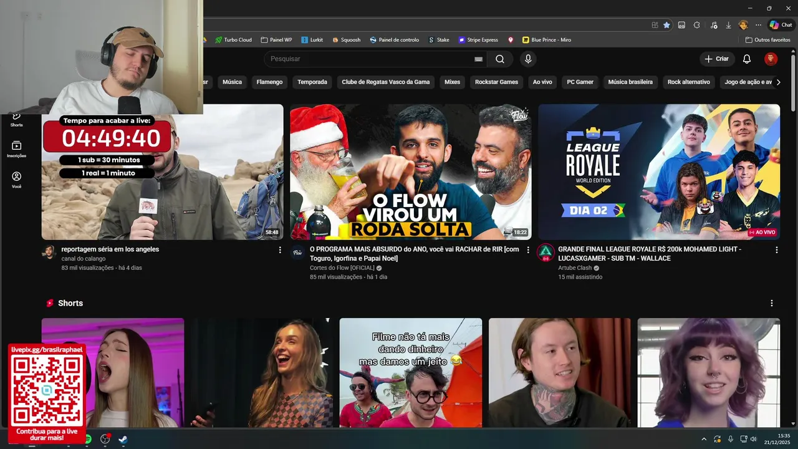Viewport: 798px width, 449px height.
Task: Open the browser settings three-dot menu
Action: pyautogui.click(x=758, y=25)
